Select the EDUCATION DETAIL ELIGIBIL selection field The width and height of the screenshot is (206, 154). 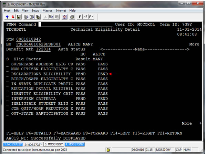pos(8,89)
